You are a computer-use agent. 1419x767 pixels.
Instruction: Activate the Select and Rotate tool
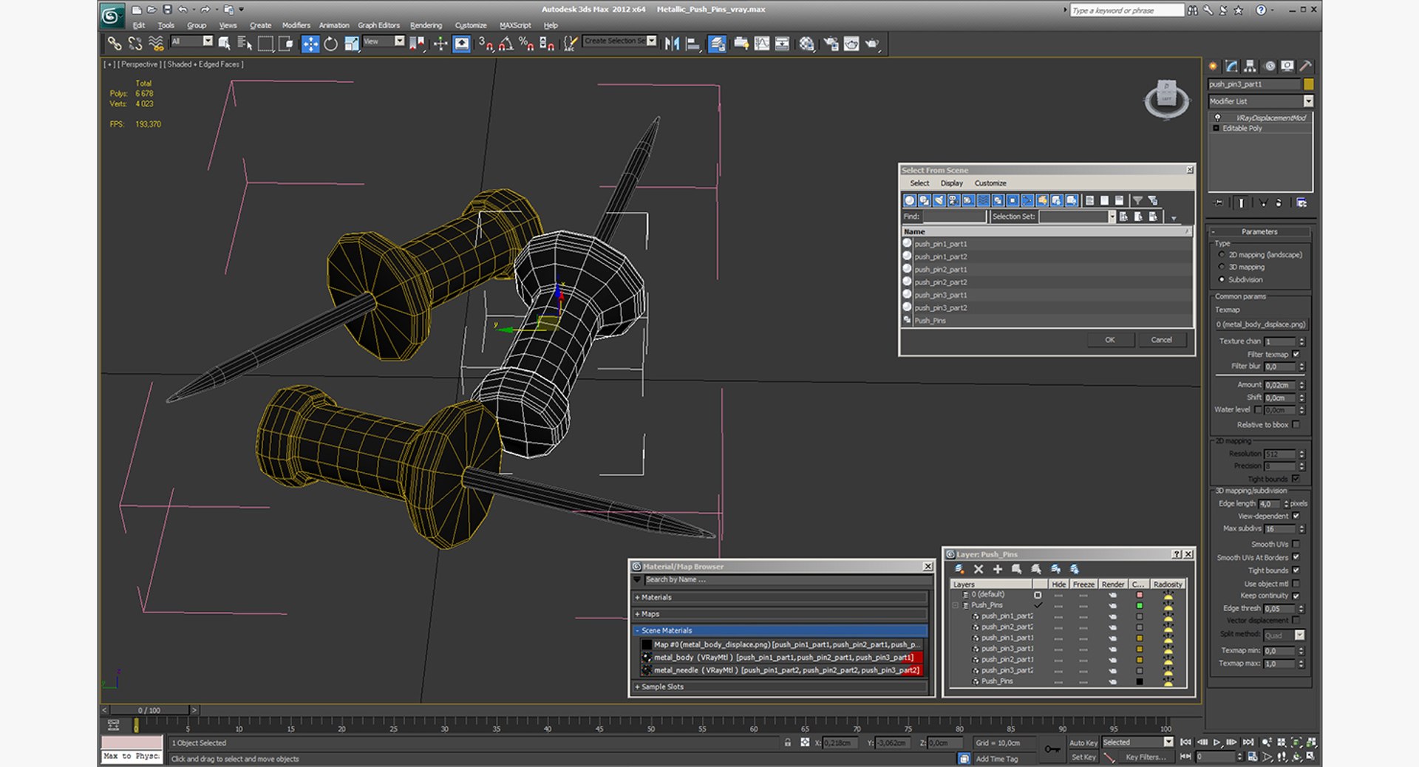pos(330,44)
